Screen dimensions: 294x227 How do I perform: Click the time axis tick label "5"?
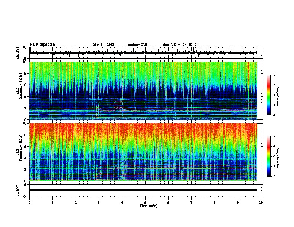pyautogui.click(x=145, y=203)
